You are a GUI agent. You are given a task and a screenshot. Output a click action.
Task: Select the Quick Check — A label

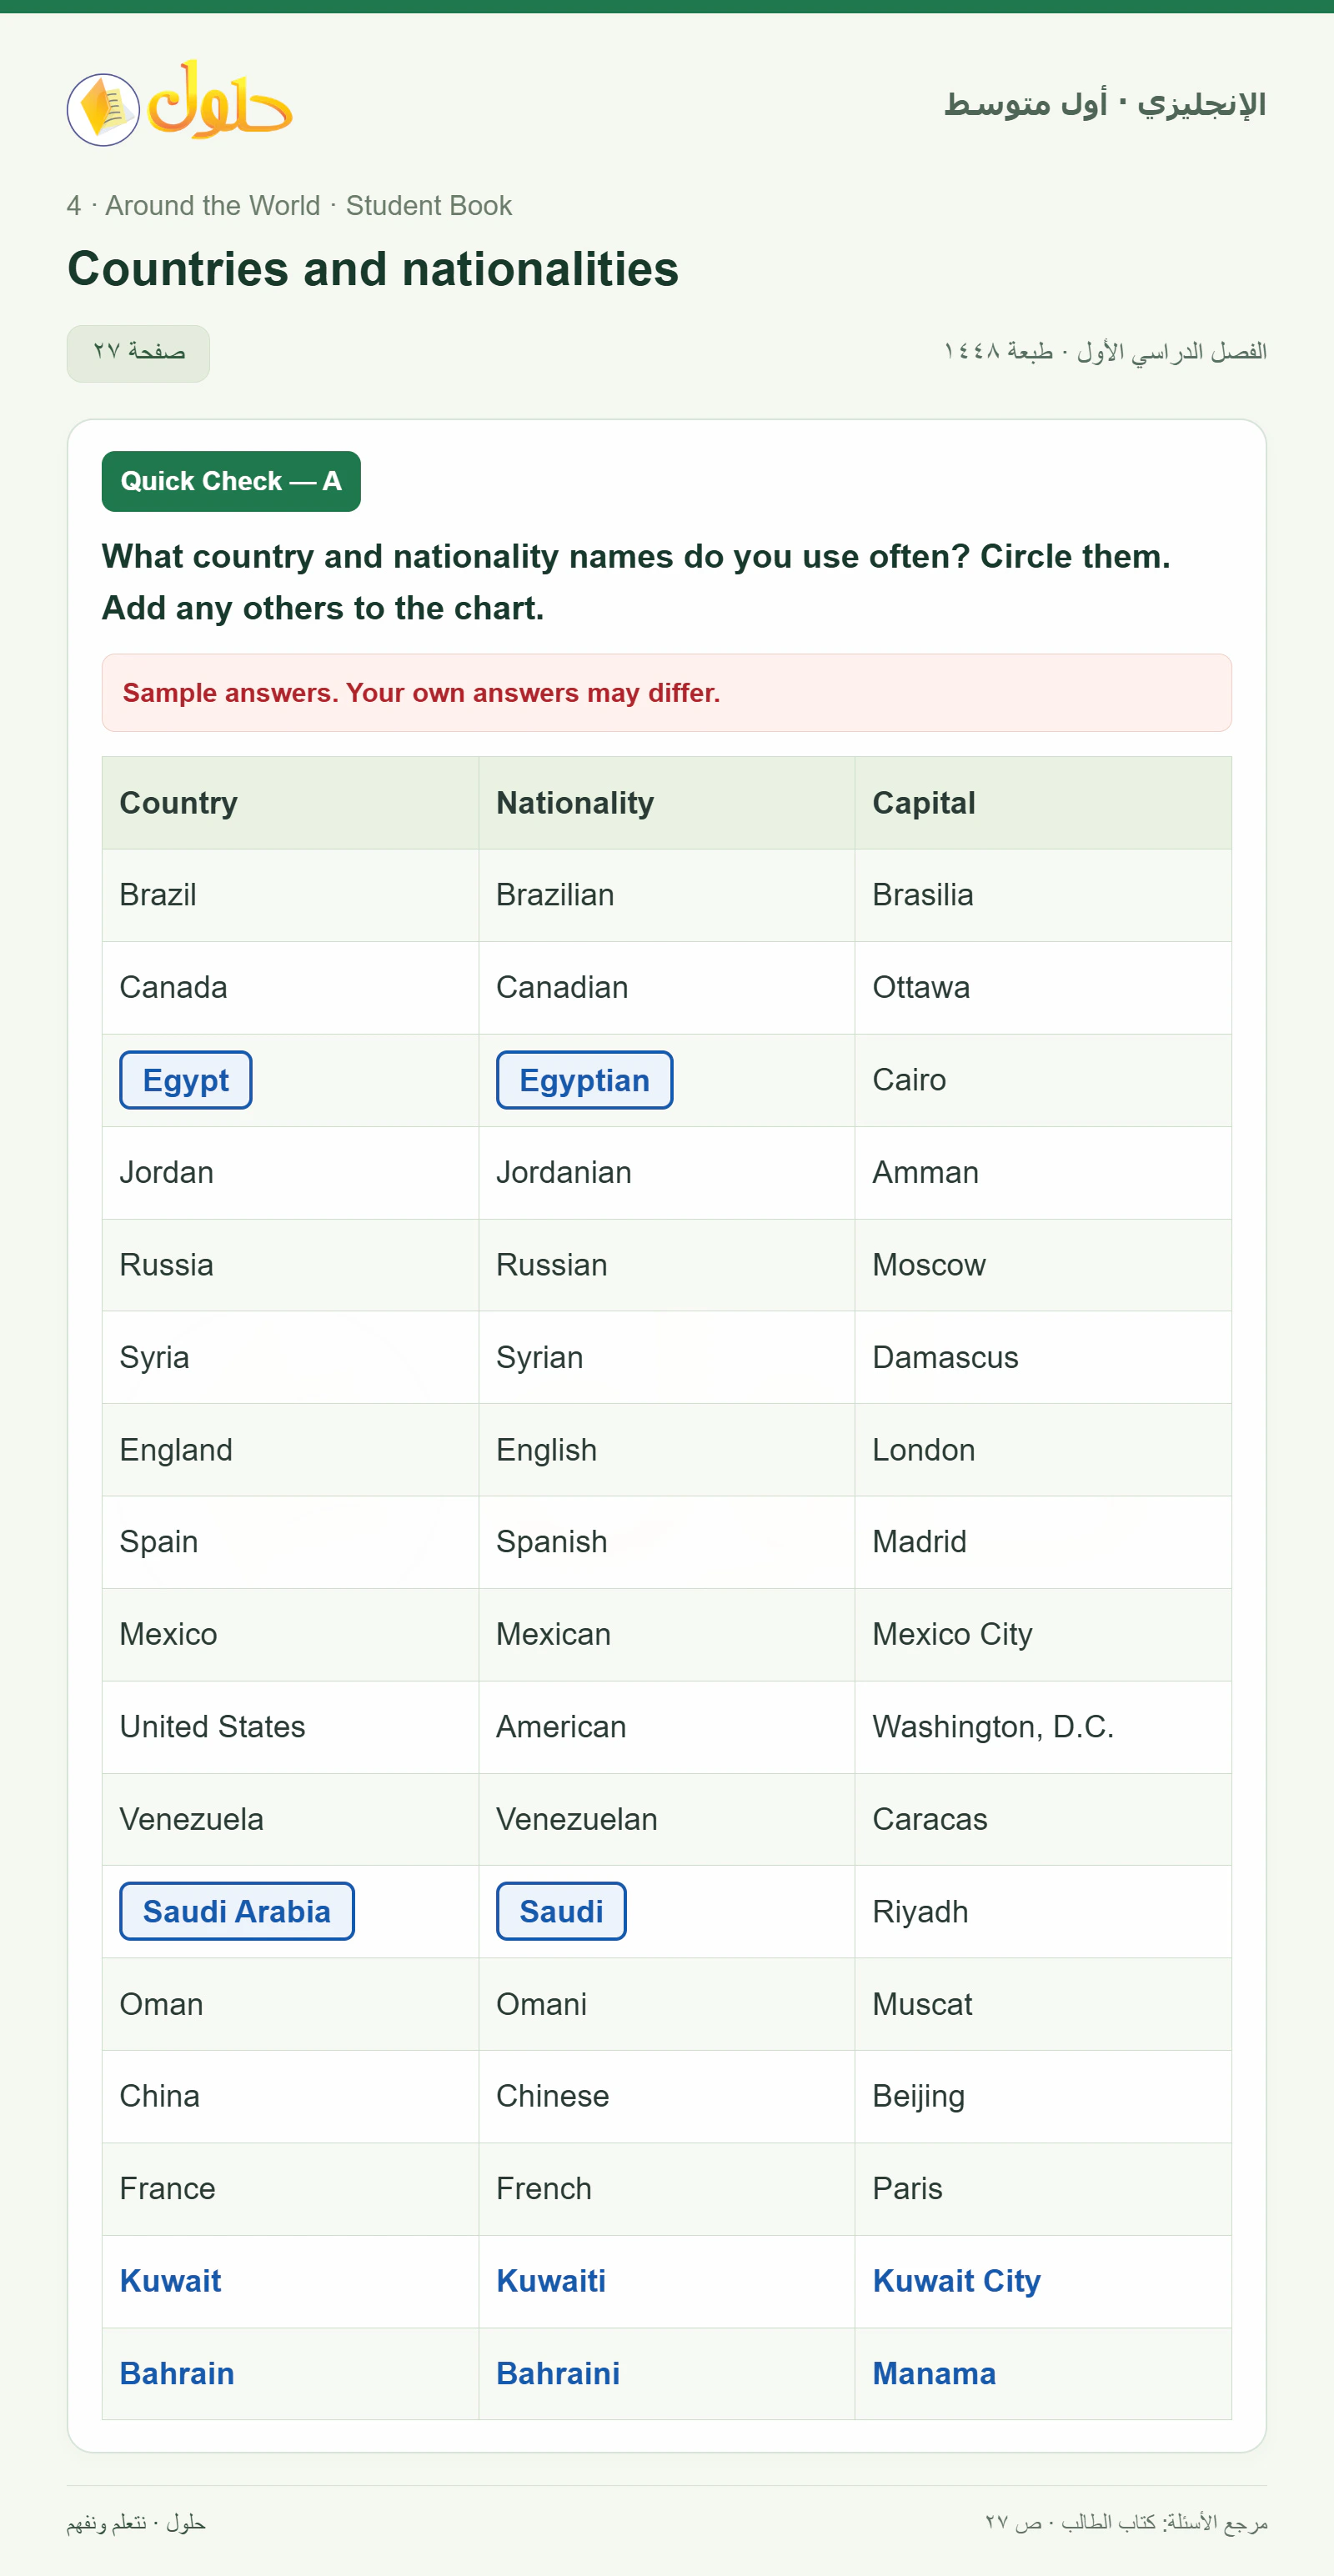[x=231, y=481]
